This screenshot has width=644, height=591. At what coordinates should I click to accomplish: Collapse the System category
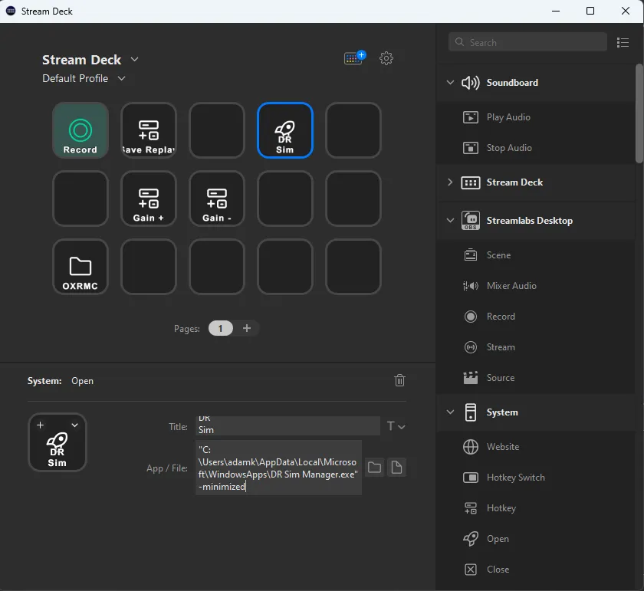(450, 412)
